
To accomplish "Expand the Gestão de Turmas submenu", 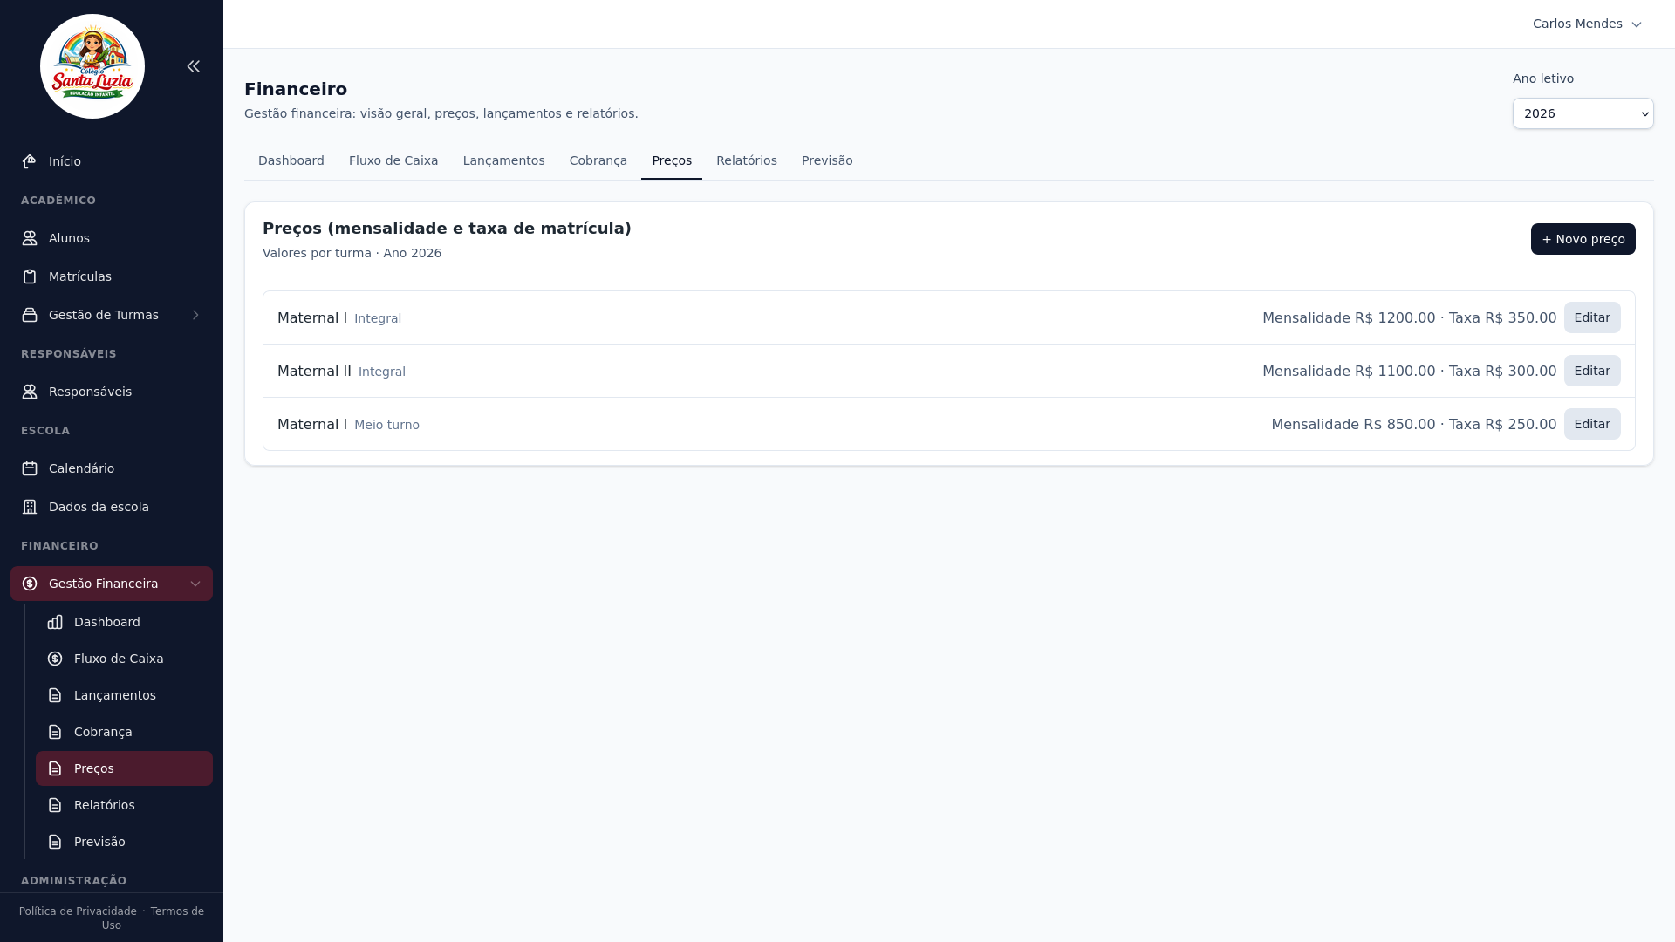I will 195,315.
